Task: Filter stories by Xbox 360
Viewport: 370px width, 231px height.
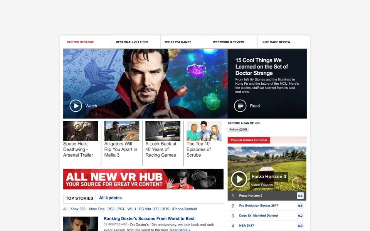Action: pos(78,209)
